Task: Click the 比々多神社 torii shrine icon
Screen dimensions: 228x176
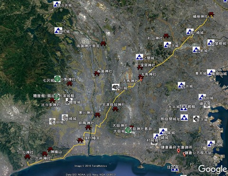Action: (x=52, y=100)
